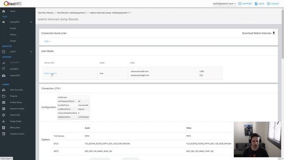Image resolution: width=284 pixels, height=160 pixels.
Task: Select Analytics Events menu item
Action: pyautogui.click(x=17, y=134)
